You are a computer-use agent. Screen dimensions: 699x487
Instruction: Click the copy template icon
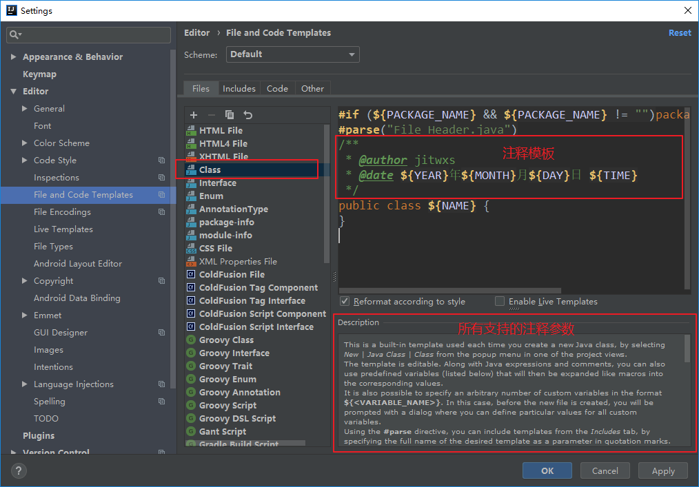[x=230, y=115]
